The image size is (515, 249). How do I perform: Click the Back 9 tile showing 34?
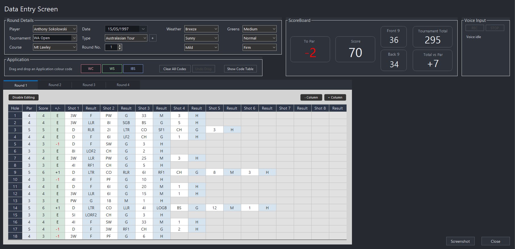(x=394, y=60)
